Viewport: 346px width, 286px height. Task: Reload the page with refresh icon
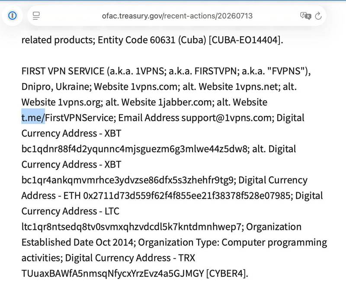point(318,16)
